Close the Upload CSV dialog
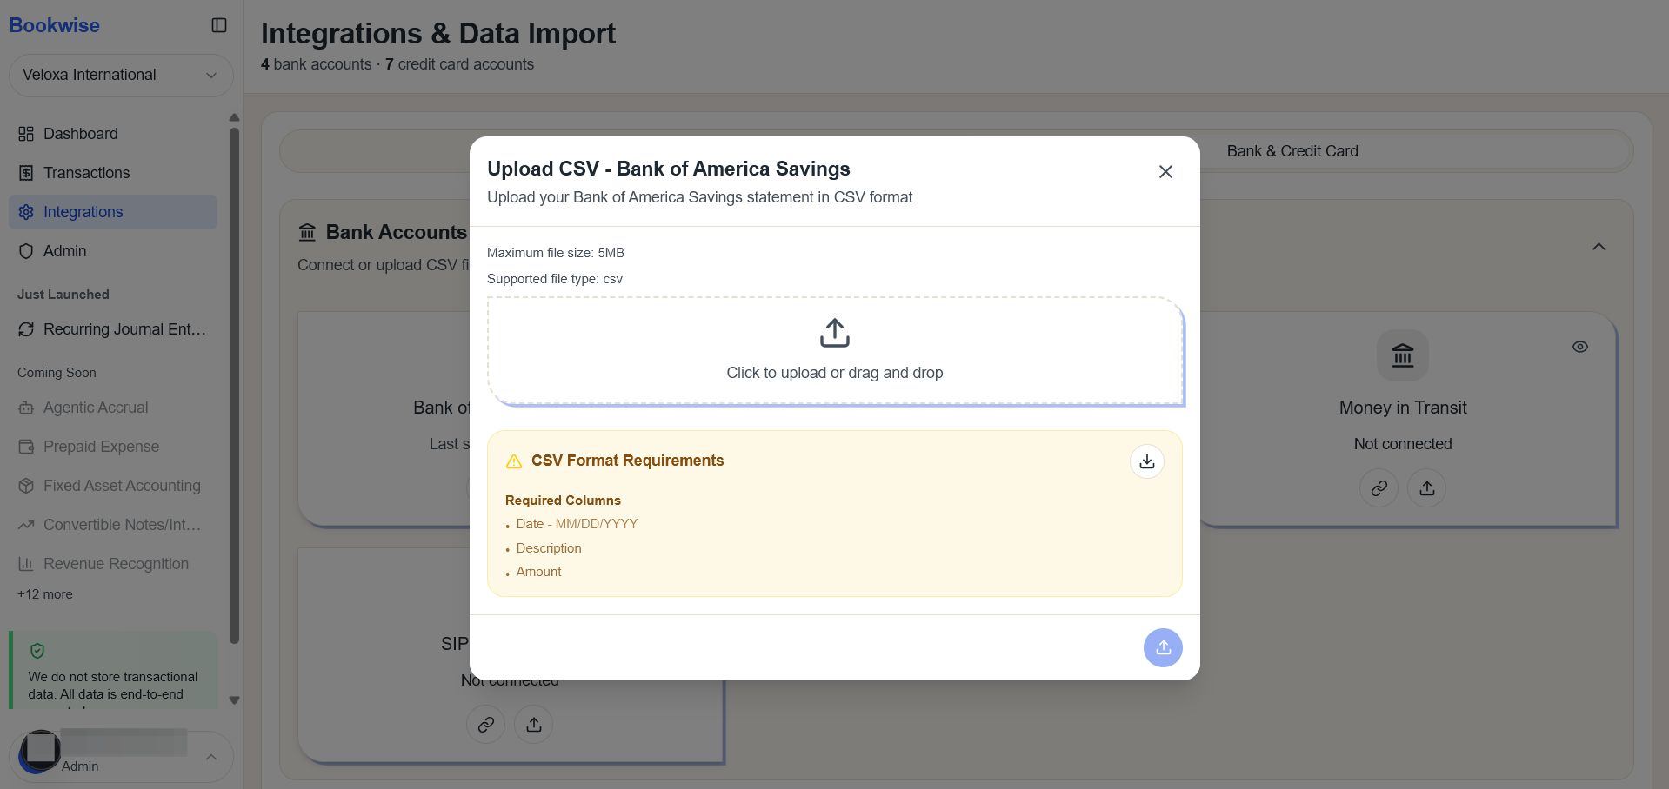This screenshot has height=789, width=1669. point(1165,172)
